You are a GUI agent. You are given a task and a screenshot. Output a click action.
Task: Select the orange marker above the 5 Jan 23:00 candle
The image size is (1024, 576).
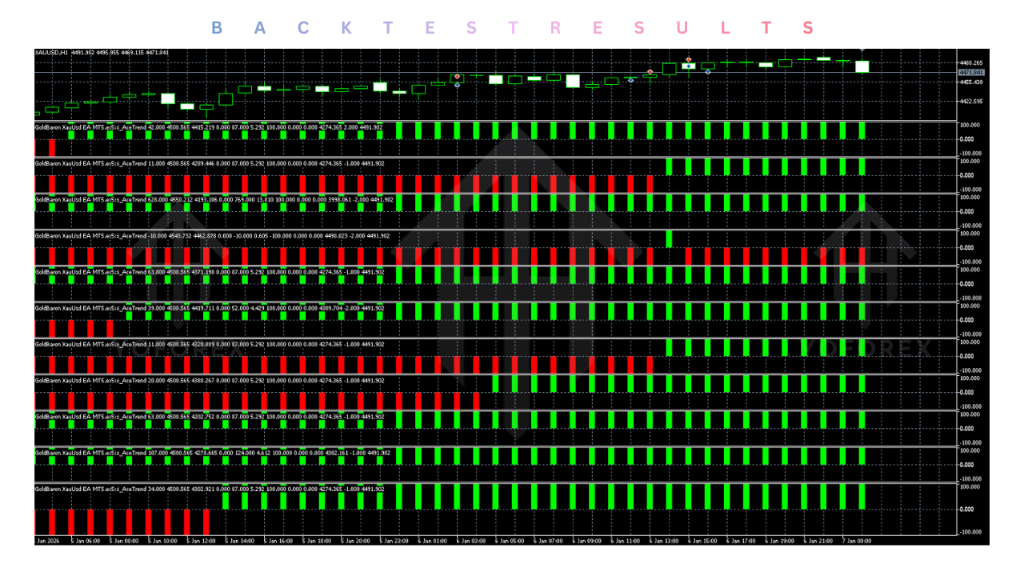[x=458, y=76]
